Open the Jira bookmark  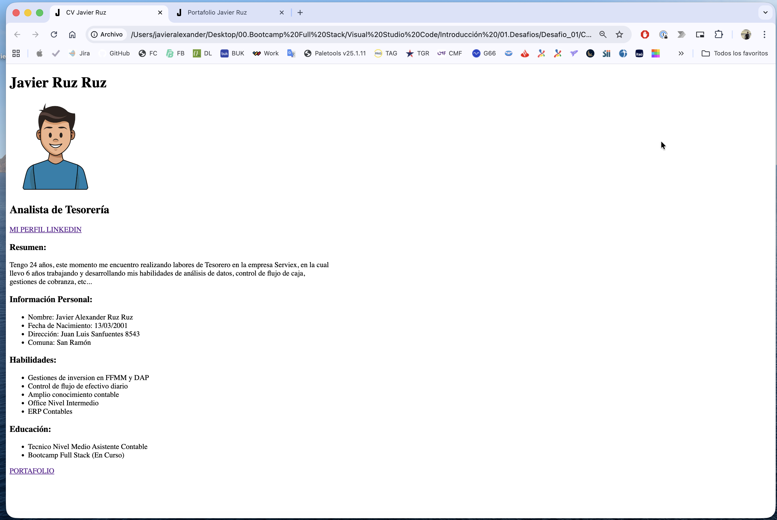point(79,53)
